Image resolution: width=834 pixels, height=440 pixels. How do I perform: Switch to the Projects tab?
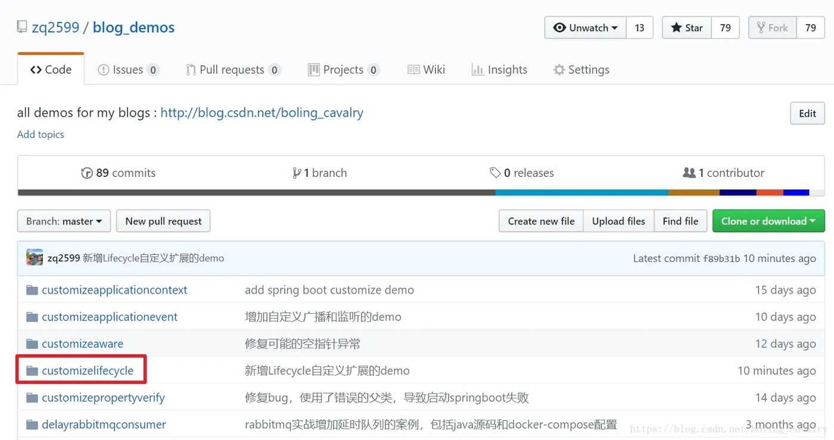[344, 70]
